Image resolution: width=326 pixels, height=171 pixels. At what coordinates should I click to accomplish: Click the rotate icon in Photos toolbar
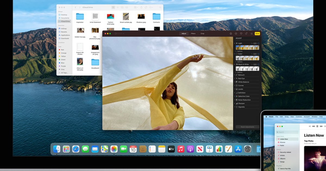point(246,34)
